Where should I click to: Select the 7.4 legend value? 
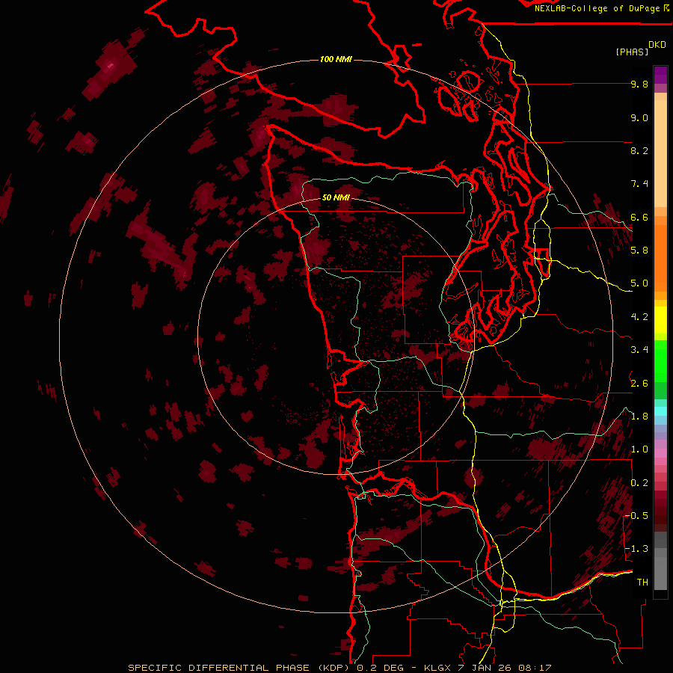(x=639, y=184)
